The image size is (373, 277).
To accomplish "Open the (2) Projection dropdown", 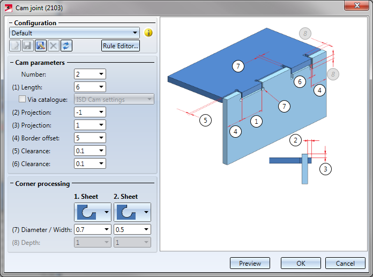I will coord(90,112).
